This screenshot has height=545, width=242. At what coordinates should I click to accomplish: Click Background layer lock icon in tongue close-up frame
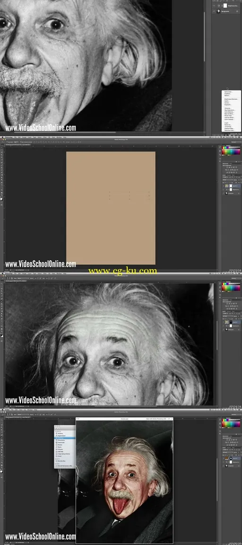(x=237, y=11)
